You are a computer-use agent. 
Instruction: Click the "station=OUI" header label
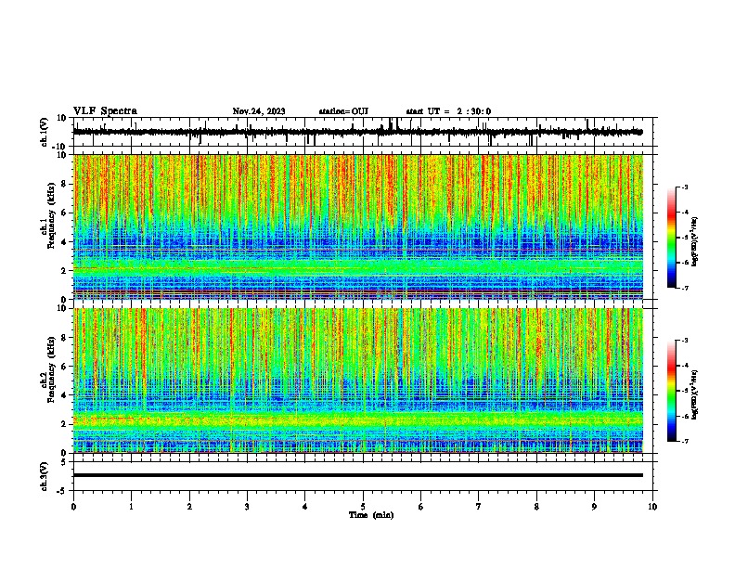[343, 111]
